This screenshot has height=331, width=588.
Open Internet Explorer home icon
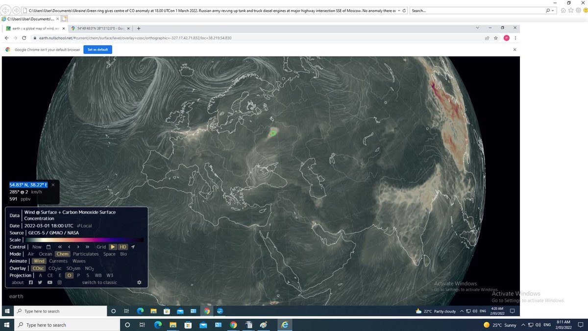563,10
